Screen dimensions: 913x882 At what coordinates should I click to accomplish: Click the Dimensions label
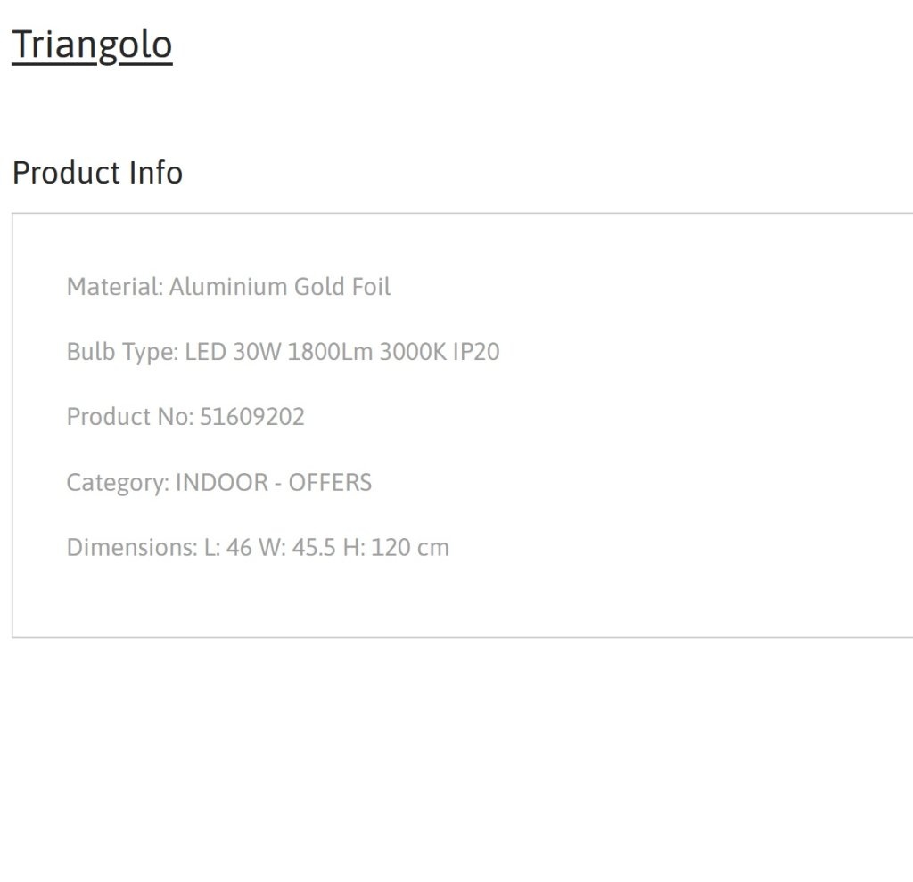click(132, 548)
